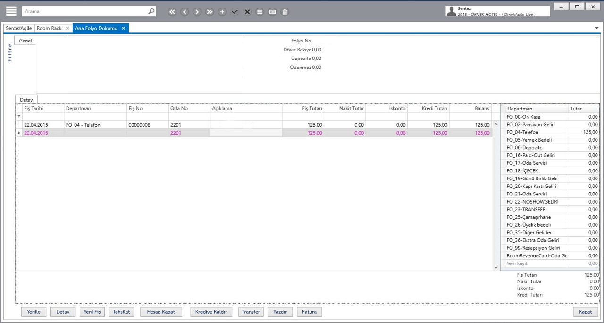Select the Detay tab

click(x=26, y=100)
